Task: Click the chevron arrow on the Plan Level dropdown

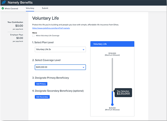Action: pos(83,50)
